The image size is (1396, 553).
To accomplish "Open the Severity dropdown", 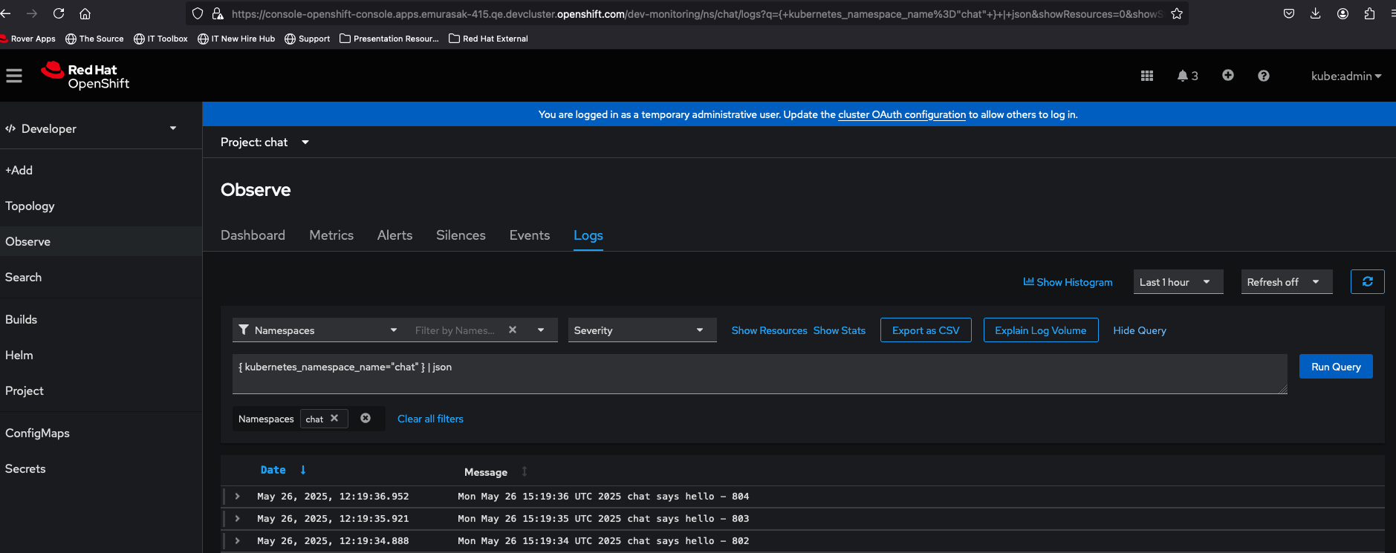I will point(641,330).
